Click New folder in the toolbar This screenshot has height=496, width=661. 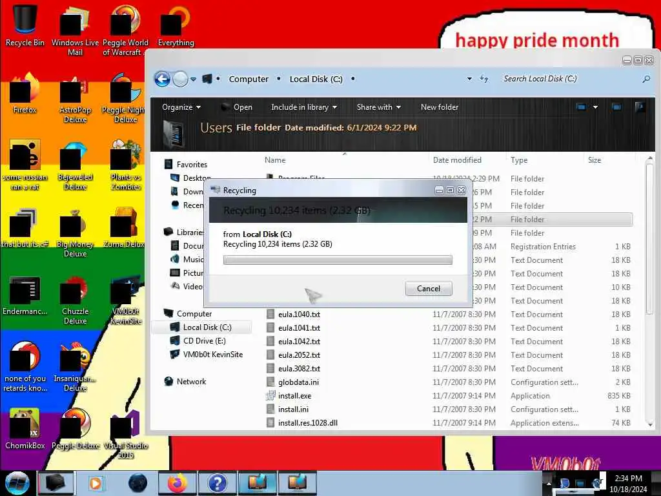[439, 107]
